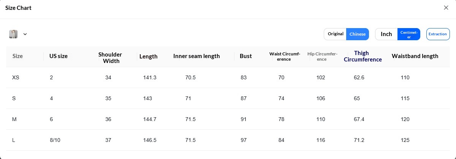Click the Inner seam length header
Viewport: 456px width, 159px height.
click(196, 56)
